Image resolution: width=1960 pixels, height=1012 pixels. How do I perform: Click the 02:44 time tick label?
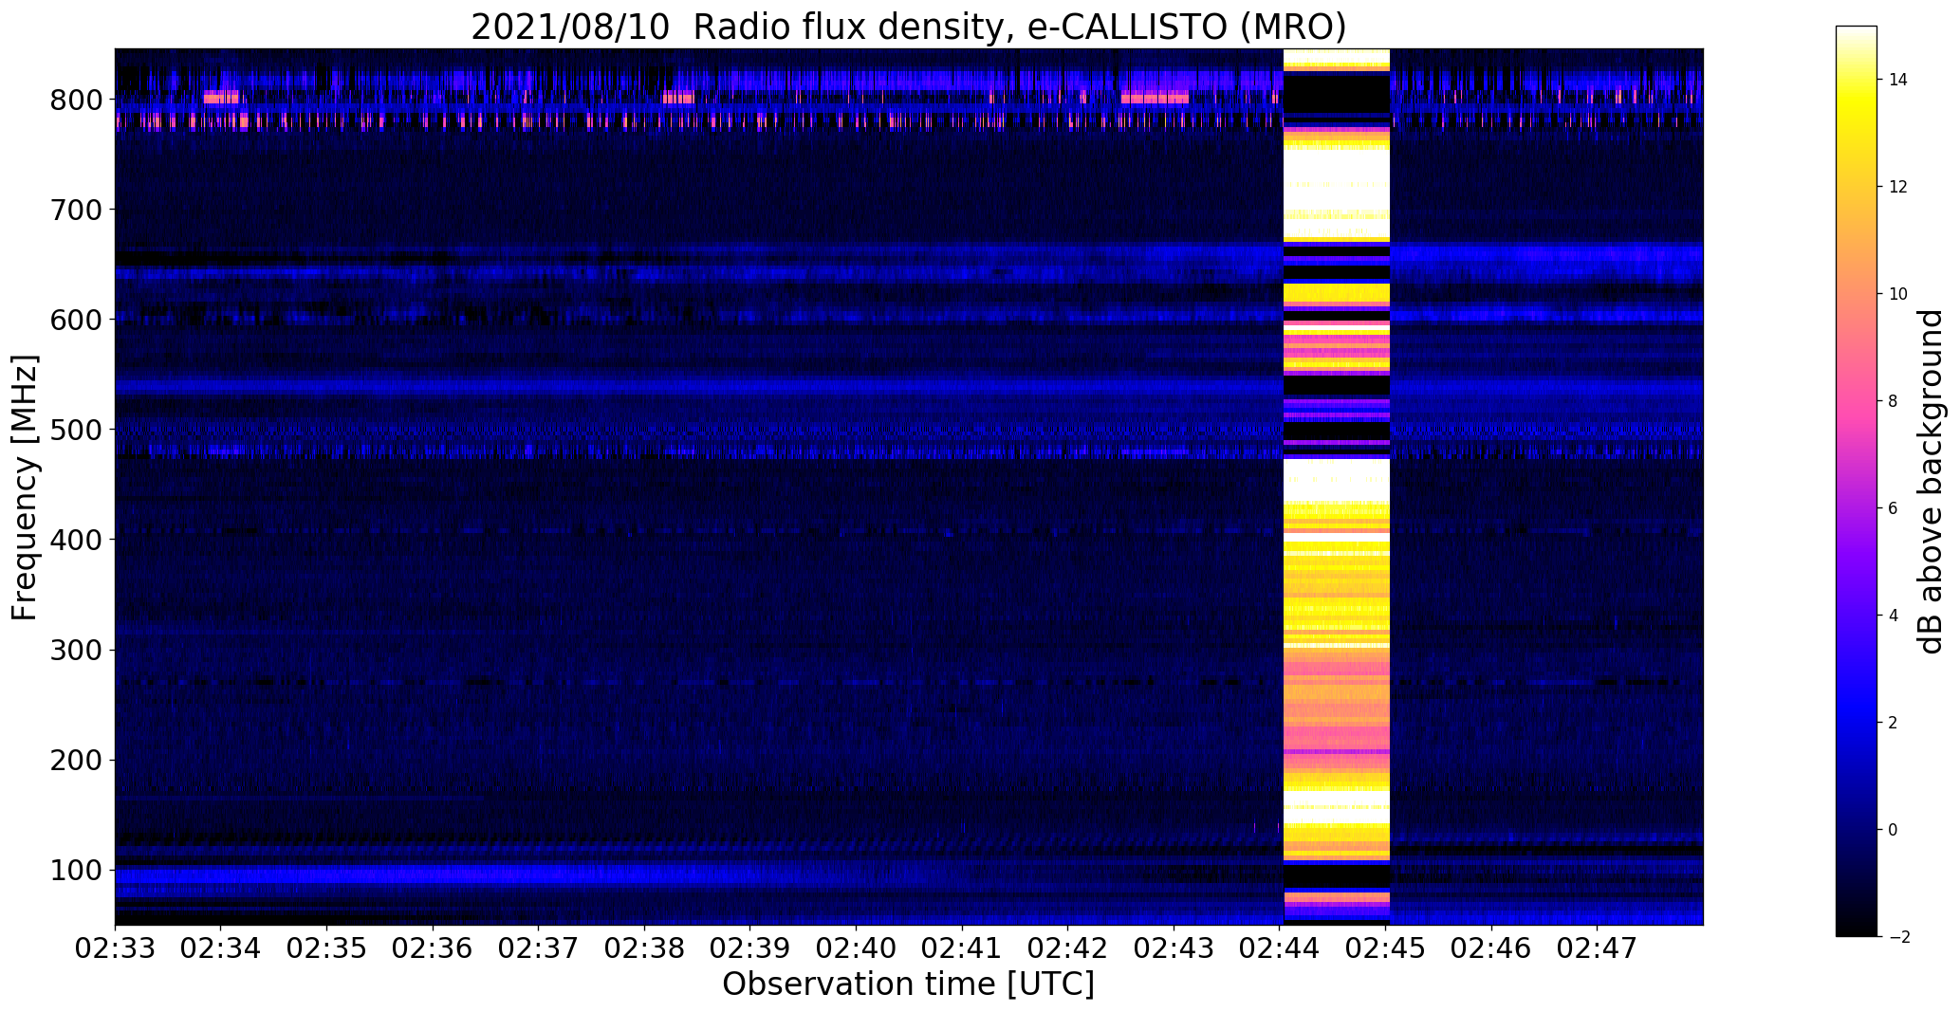[1281, 948]
